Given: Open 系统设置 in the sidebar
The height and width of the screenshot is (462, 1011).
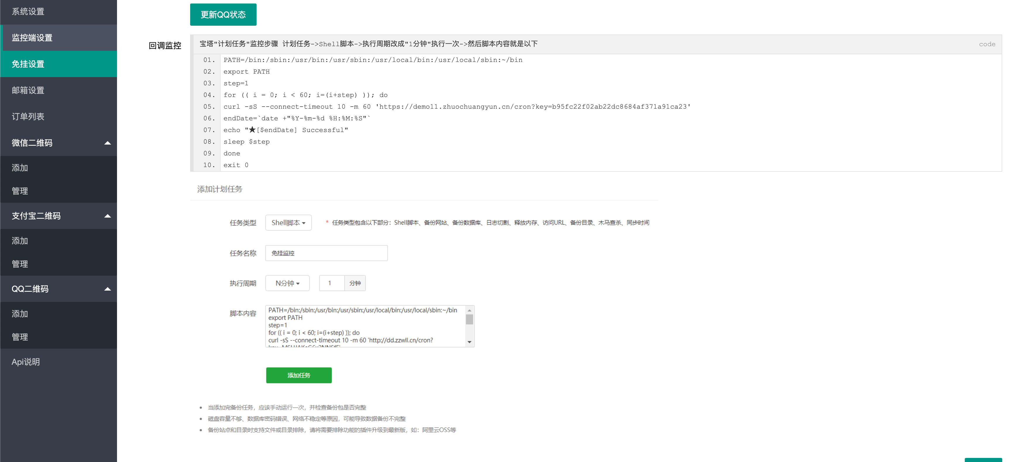Looking at the screenshot, I should (59, 12).
